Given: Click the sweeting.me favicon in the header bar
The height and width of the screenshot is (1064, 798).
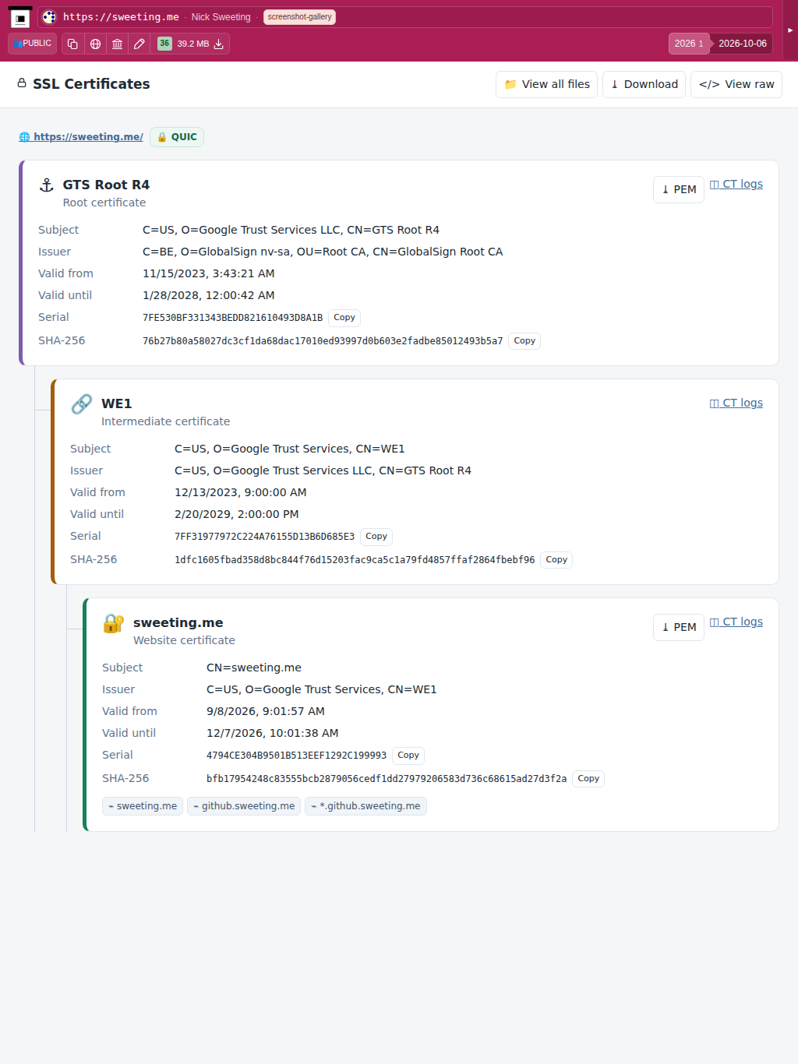Looking at the screenshot, I should 49,17.
